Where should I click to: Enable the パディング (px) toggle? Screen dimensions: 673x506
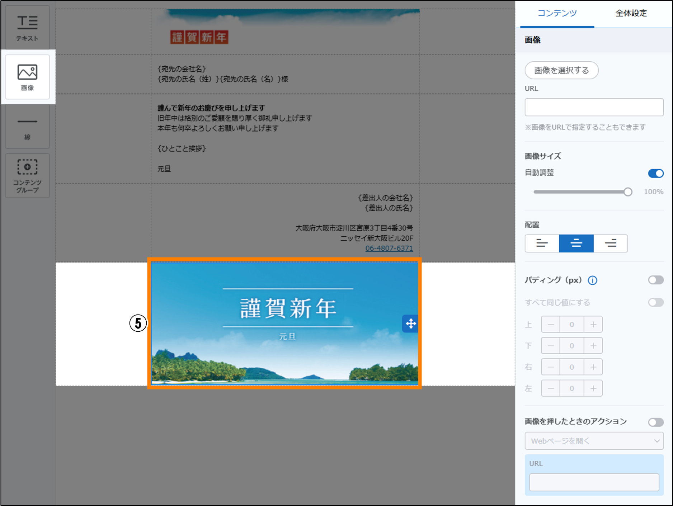655,280
